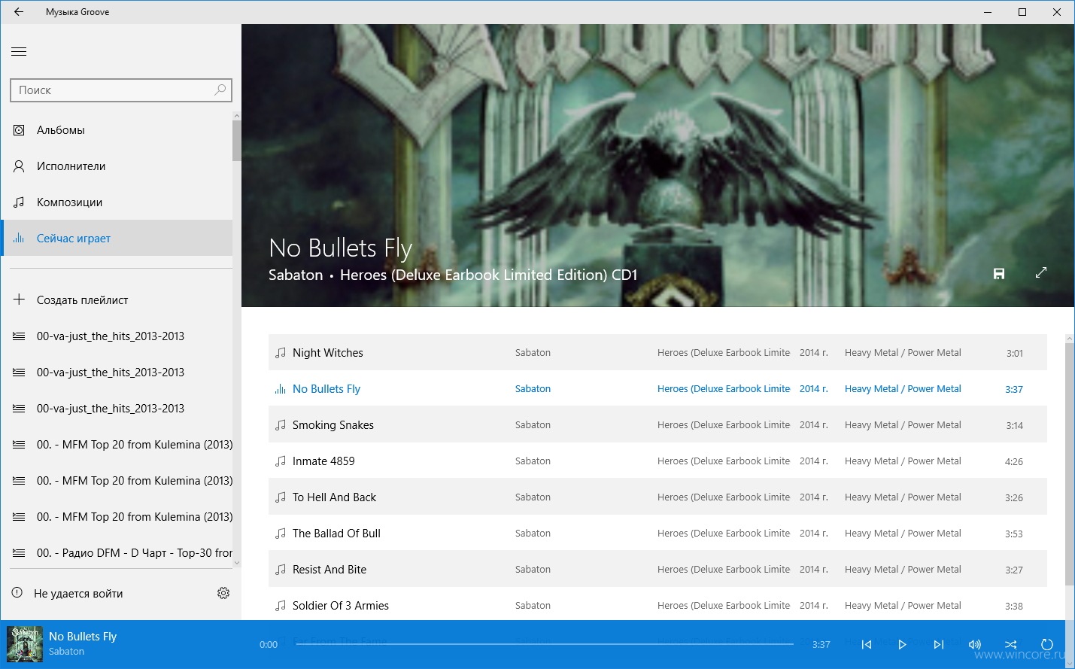This screenshot has width=1075, height=669.
Task: Maximize the Groove window
Action: pyautogui.click(x=1022, y=12)
